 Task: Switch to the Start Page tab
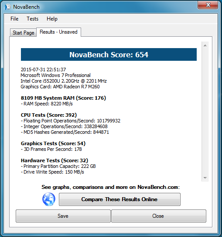(x=24, y=33)
